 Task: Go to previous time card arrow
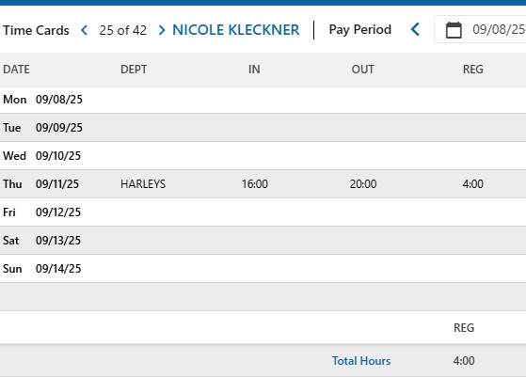point(85,30)
